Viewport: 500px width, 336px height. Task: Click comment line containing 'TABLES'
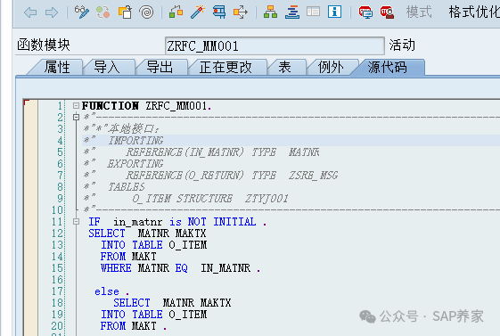(x=127, y=187)
